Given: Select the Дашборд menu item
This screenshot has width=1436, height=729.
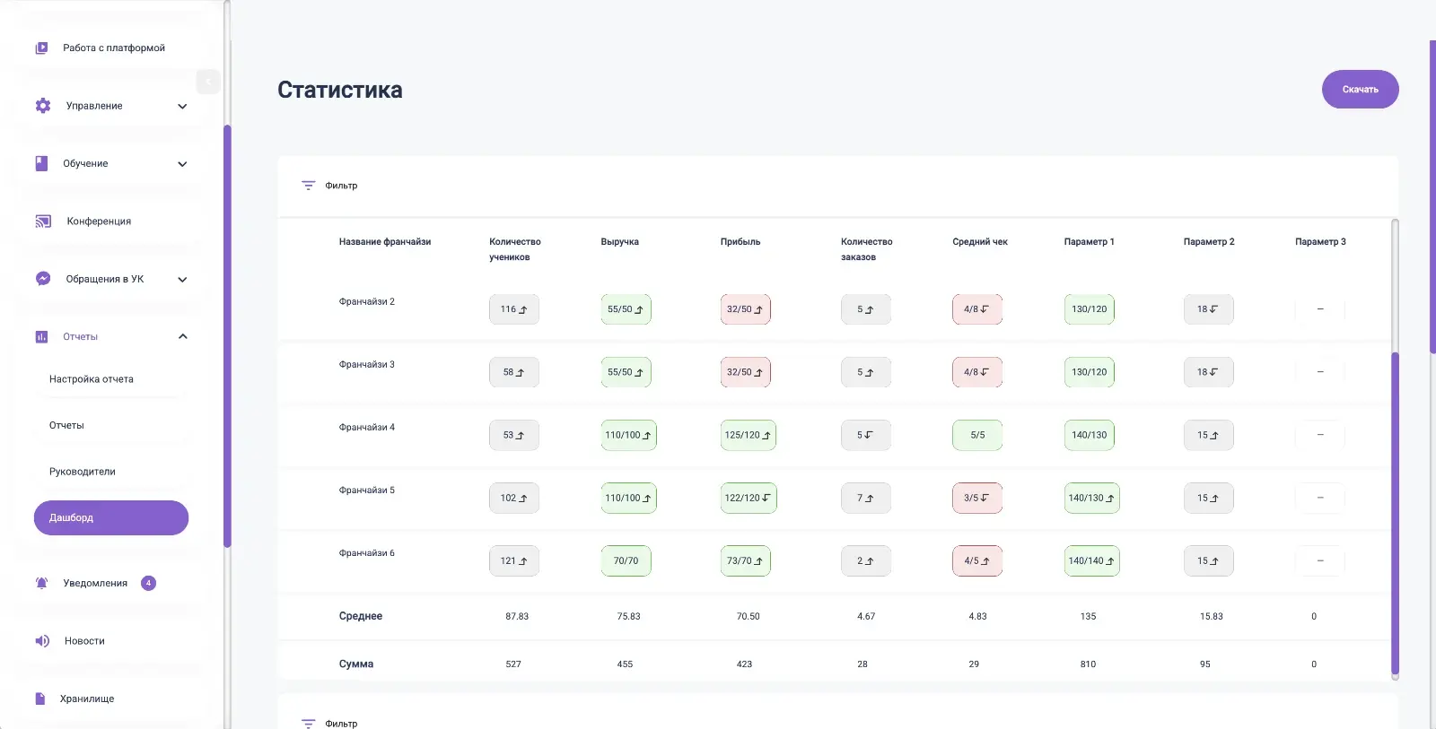Looking at the screenshot, I should (111, 517).
